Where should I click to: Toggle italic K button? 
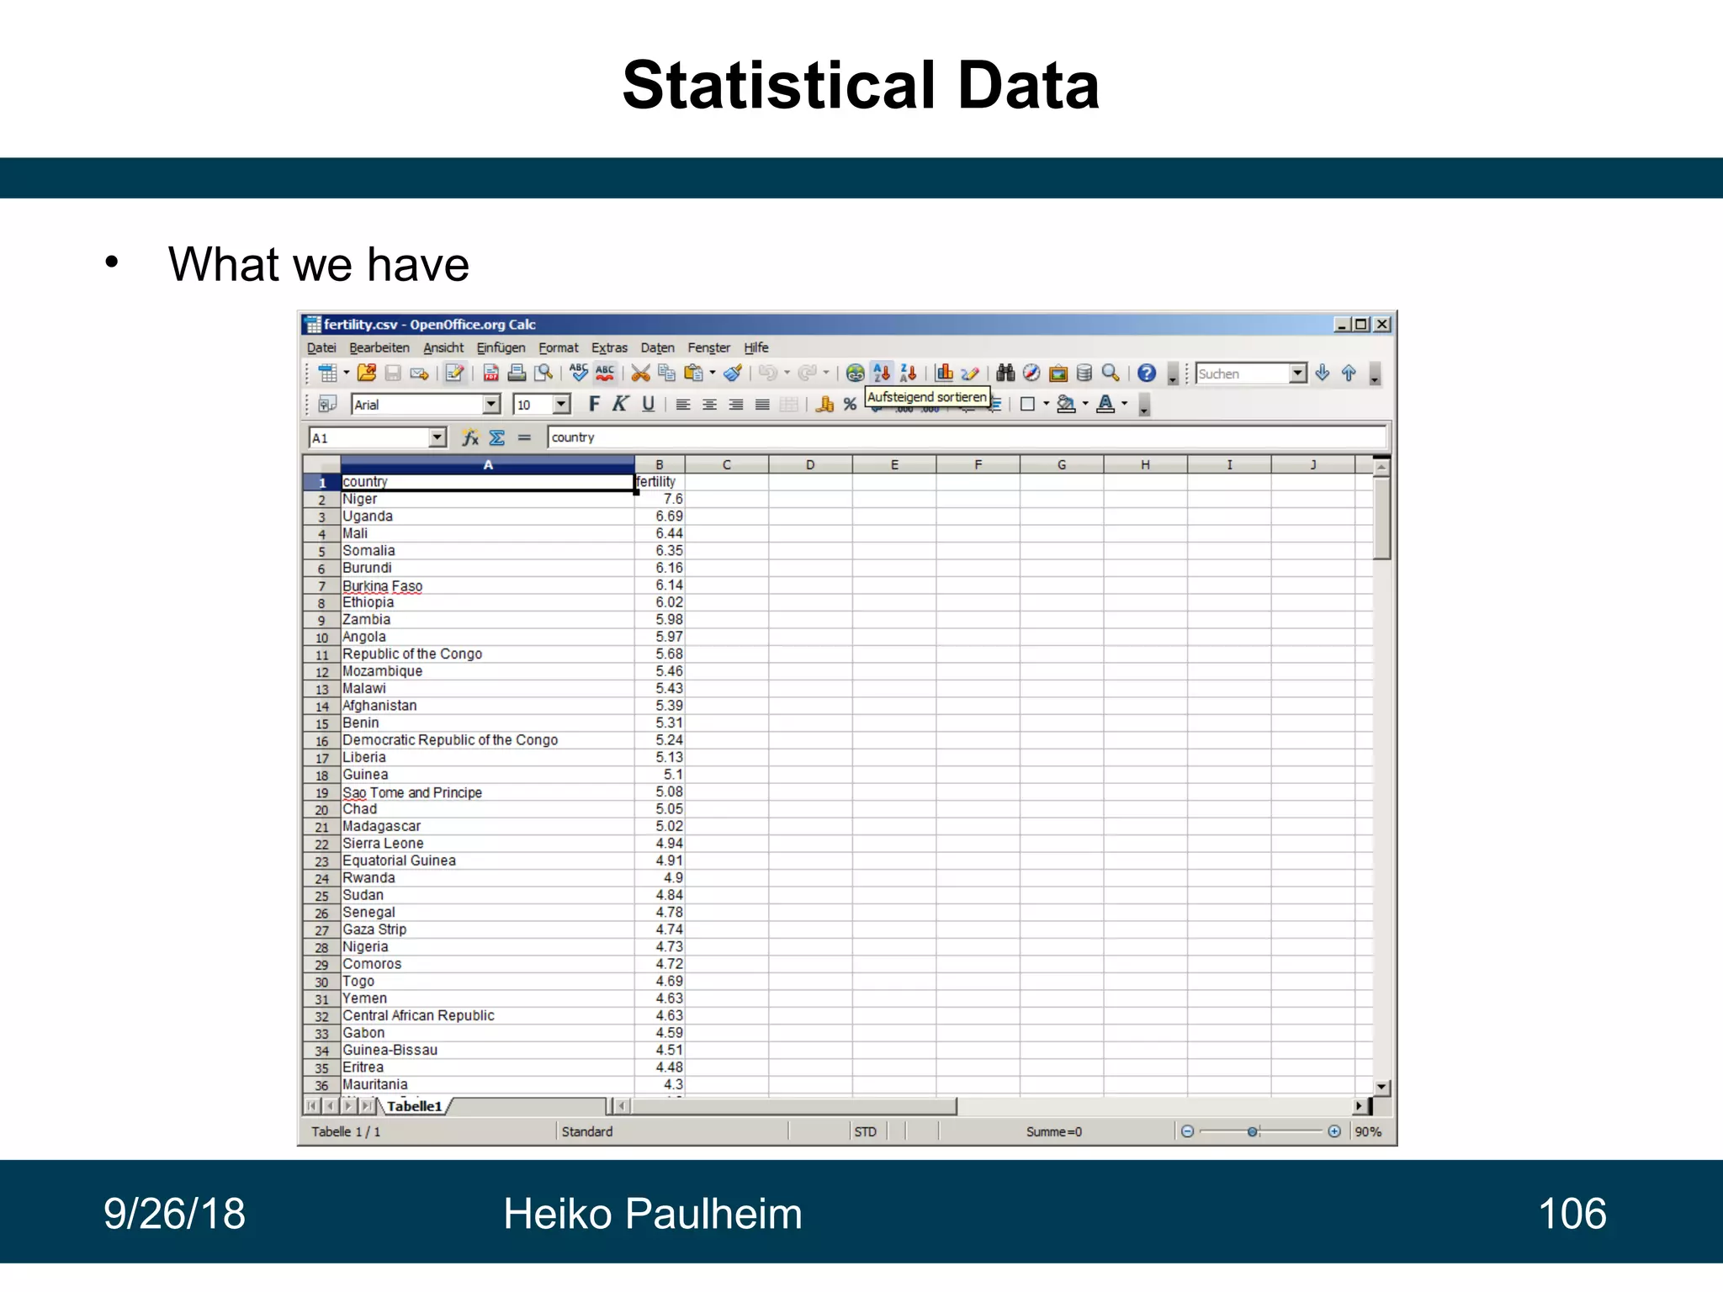(620, 405)
